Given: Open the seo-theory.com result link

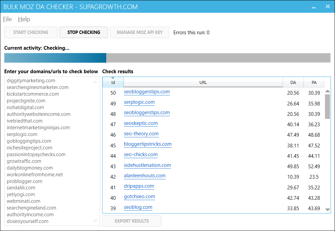Looking at the screenshot, I should point(141,134).
